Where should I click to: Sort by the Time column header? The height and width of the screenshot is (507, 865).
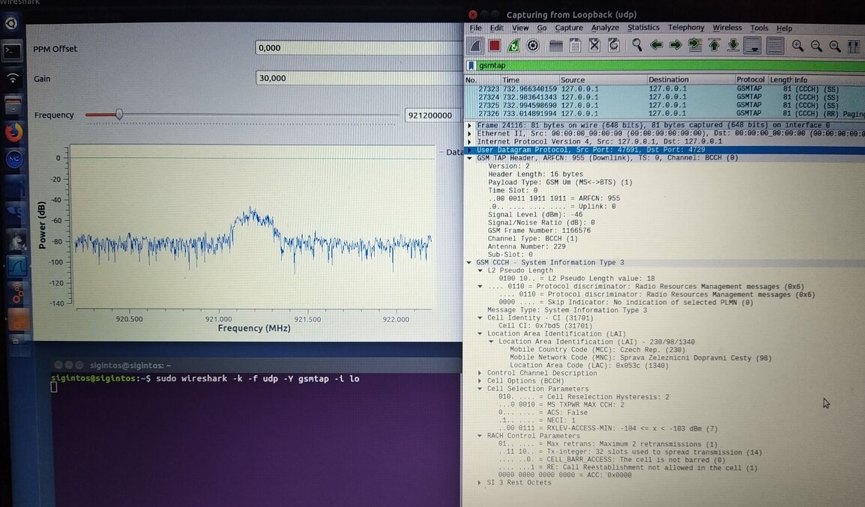coord(529,80)
